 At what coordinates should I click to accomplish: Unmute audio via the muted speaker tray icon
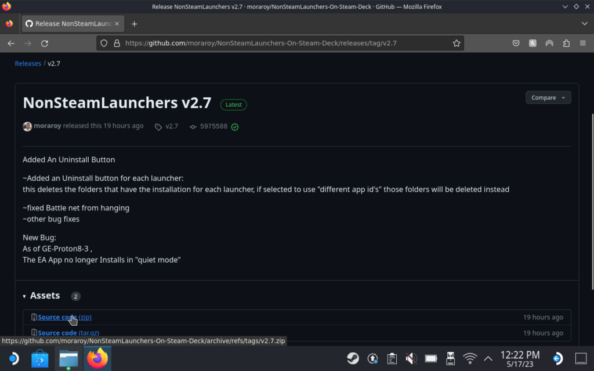[x=411, y=358]
